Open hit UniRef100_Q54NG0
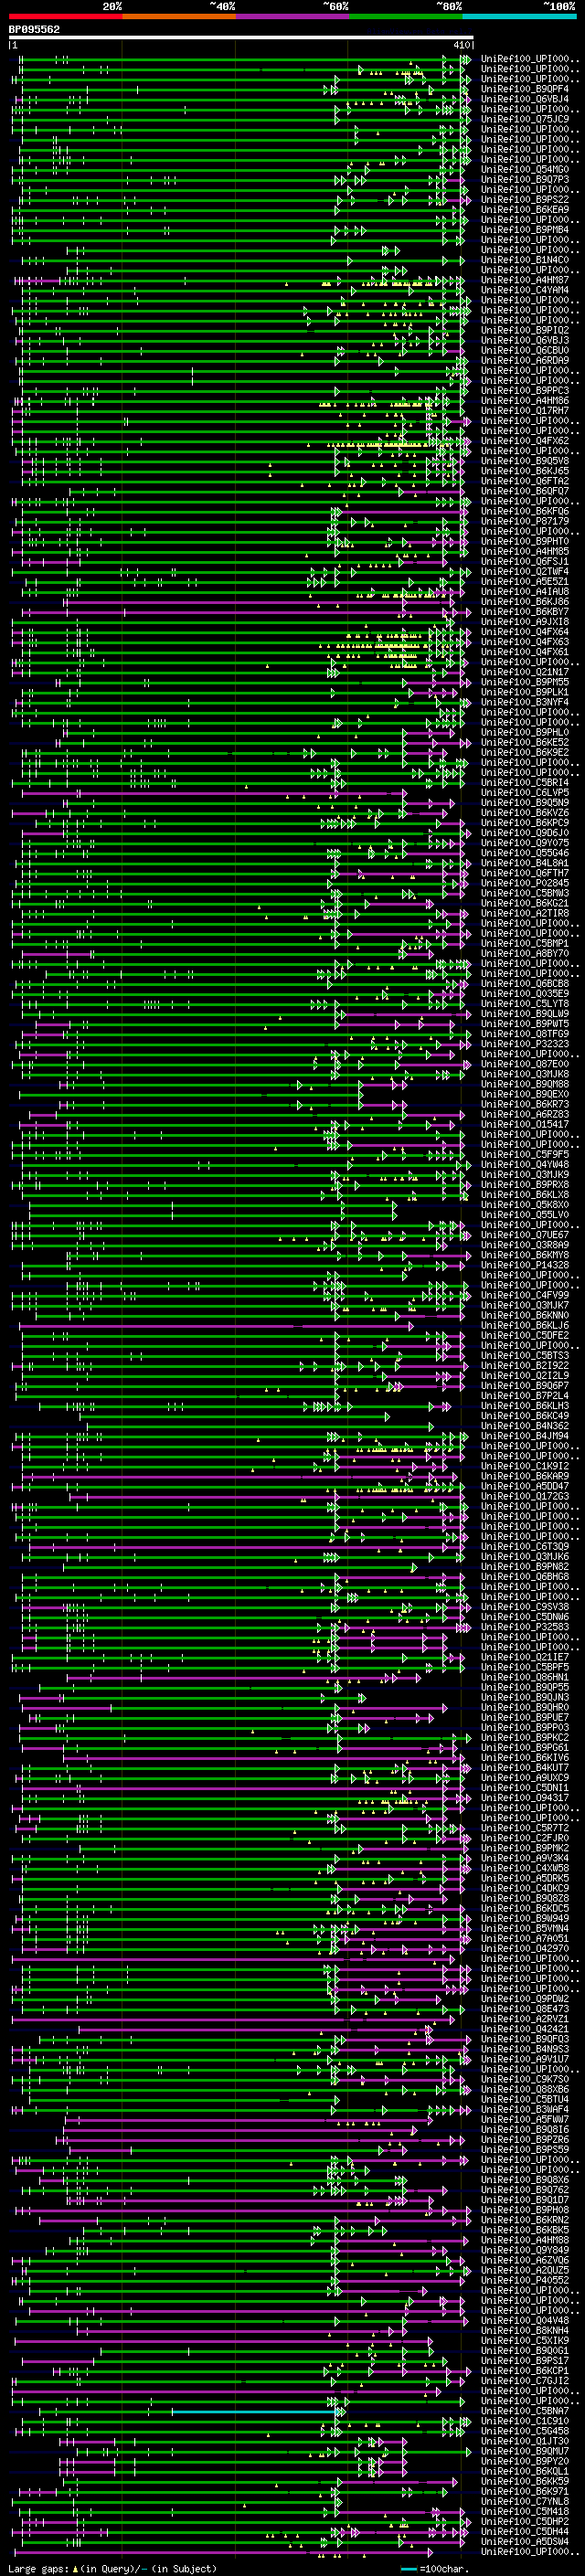This screenshot has width=585, height=2576. (525, 170)
